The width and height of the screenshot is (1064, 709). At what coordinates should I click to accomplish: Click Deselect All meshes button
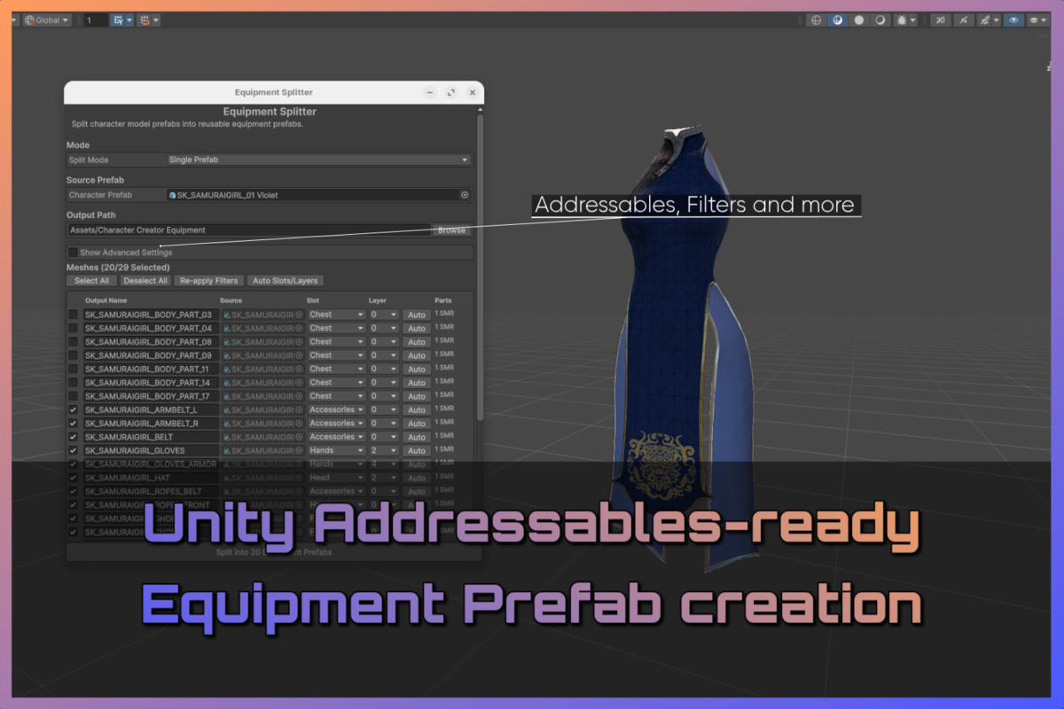pyautogui.click(x=145, y=280)
